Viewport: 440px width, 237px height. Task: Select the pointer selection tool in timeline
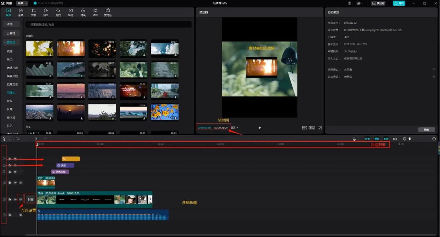coord(4,139)
